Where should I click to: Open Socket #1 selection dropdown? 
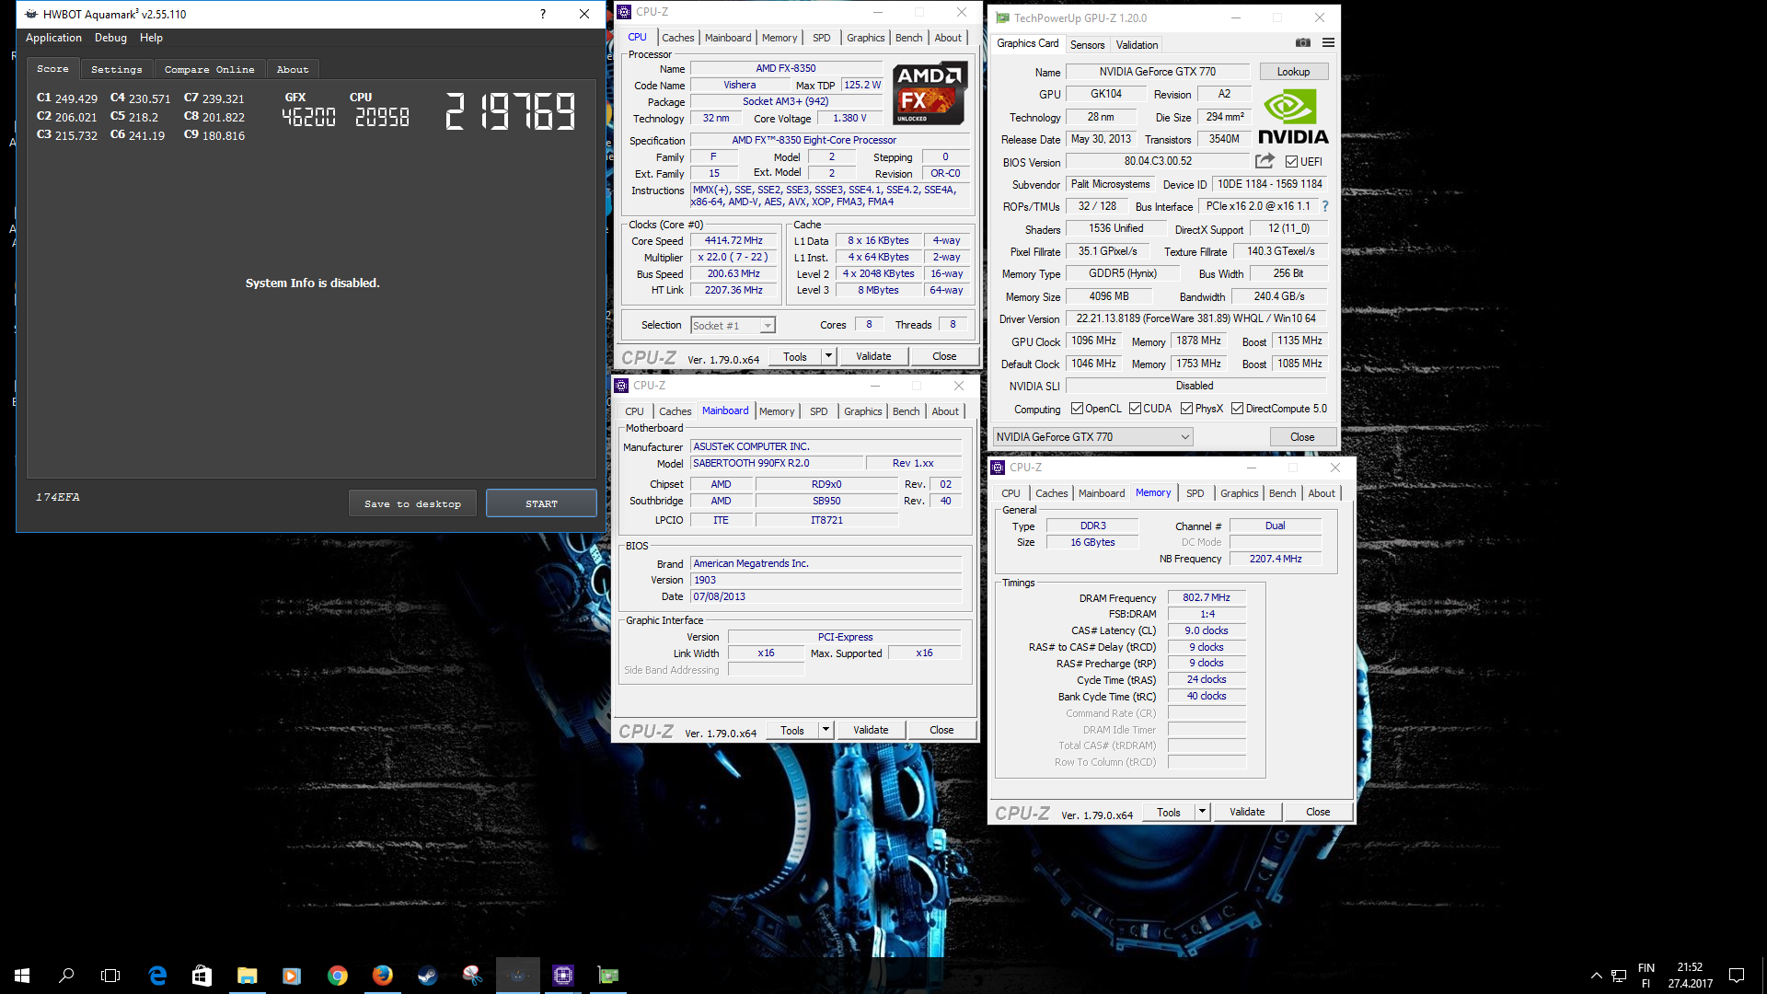(x=733, y=325)
